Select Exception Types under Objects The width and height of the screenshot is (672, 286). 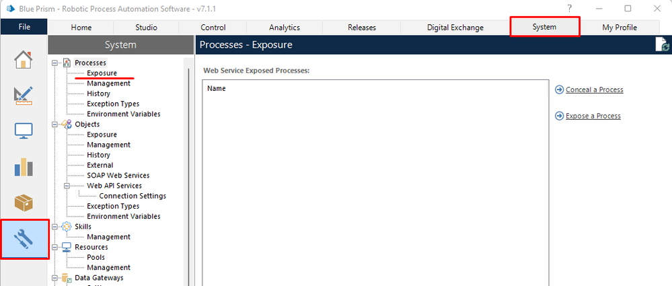[x=113, y=206]
